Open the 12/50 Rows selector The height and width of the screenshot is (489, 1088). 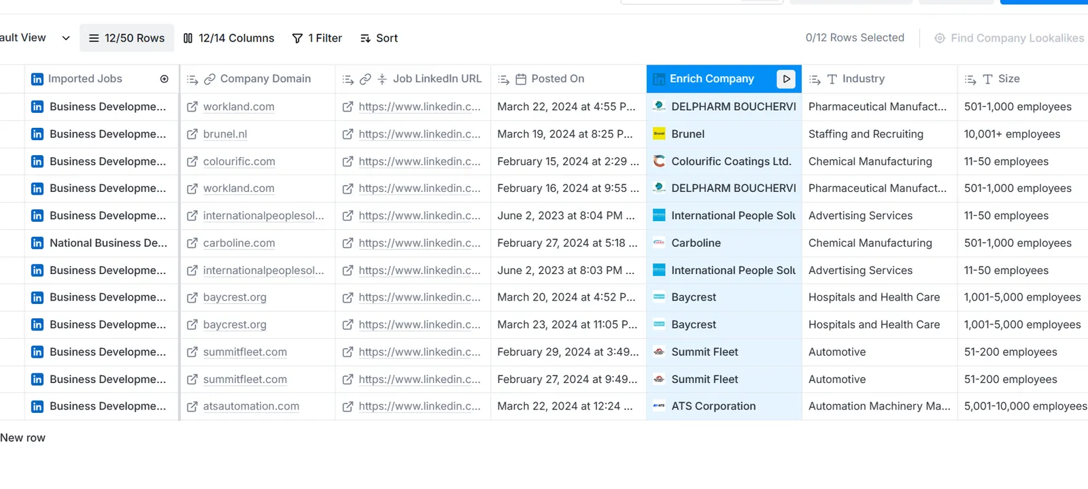pos(126,38)
